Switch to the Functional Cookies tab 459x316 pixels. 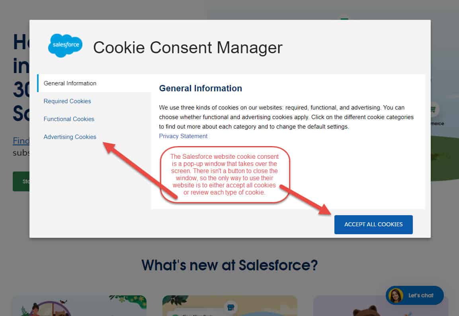click(x=69, y=119)
